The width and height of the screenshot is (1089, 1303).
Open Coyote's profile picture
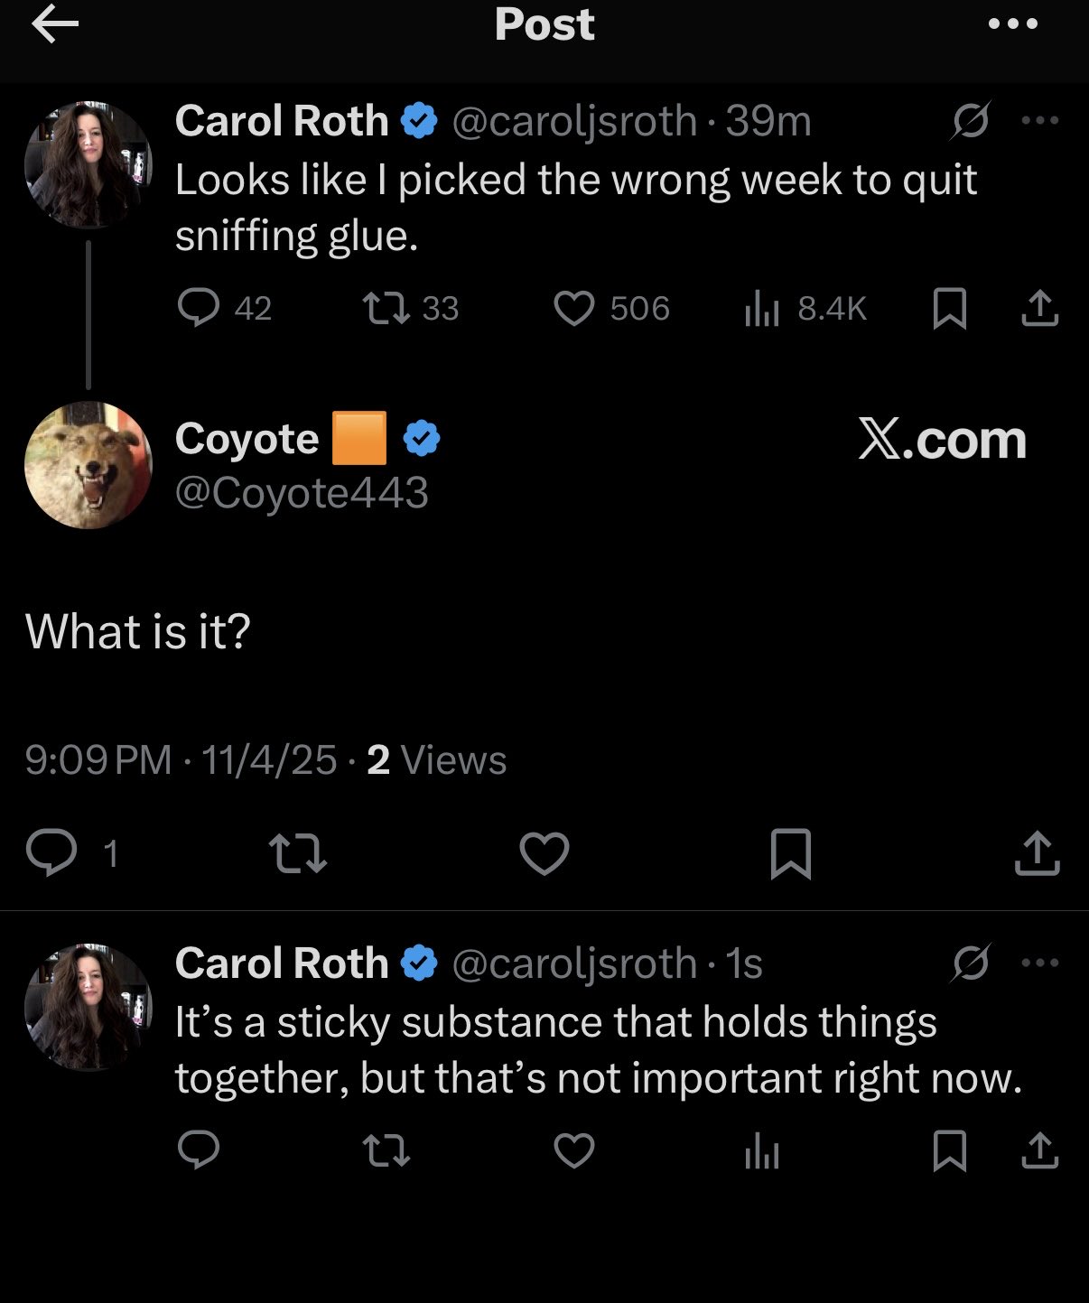[88, 465]
